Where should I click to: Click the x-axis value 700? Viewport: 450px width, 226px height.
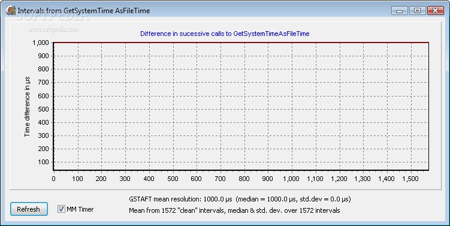coord(220,179)
